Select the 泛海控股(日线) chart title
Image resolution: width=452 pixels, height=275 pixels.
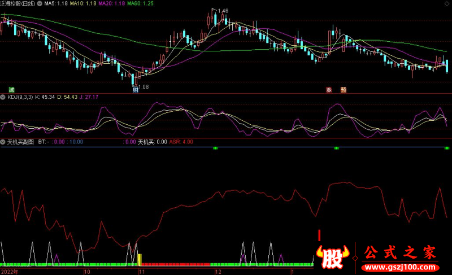18,3
